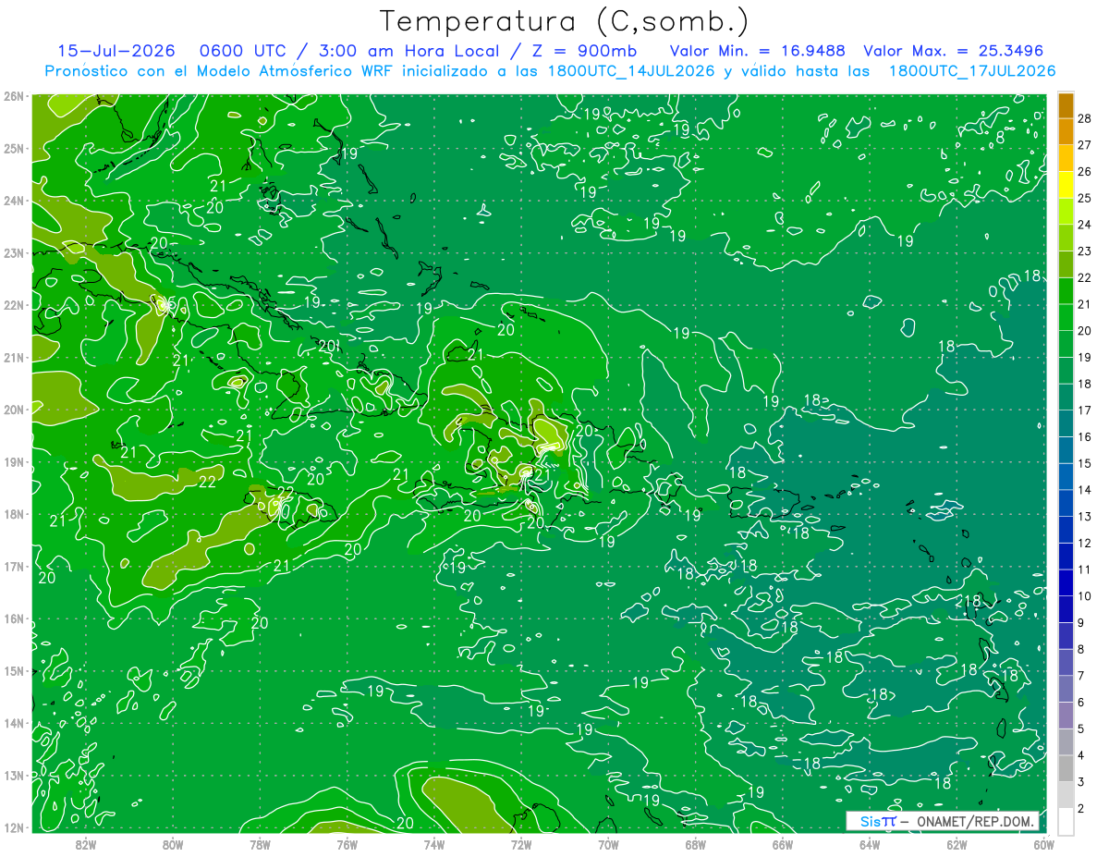Click latitude axis label "13N"
The height and width of the screenshot is (857, 1109).
coord(13,775)
